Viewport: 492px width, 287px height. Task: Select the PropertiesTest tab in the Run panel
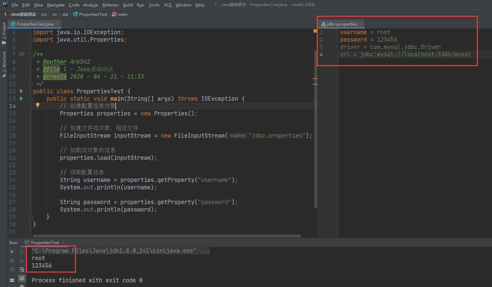pyautogui.click(x=44, y=242)
